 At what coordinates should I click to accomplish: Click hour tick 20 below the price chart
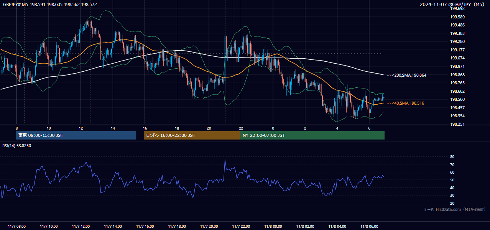click(x=209, y=128)
